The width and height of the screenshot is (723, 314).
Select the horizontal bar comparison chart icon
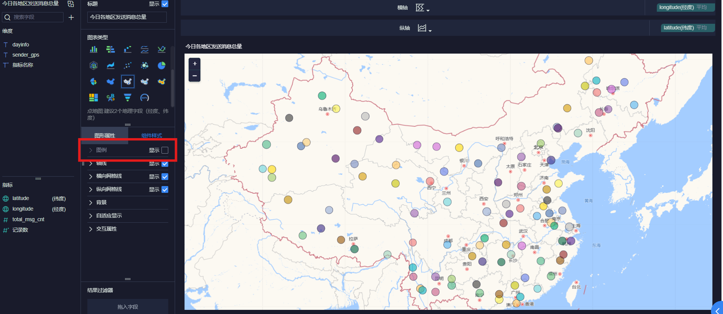point(110,49)
